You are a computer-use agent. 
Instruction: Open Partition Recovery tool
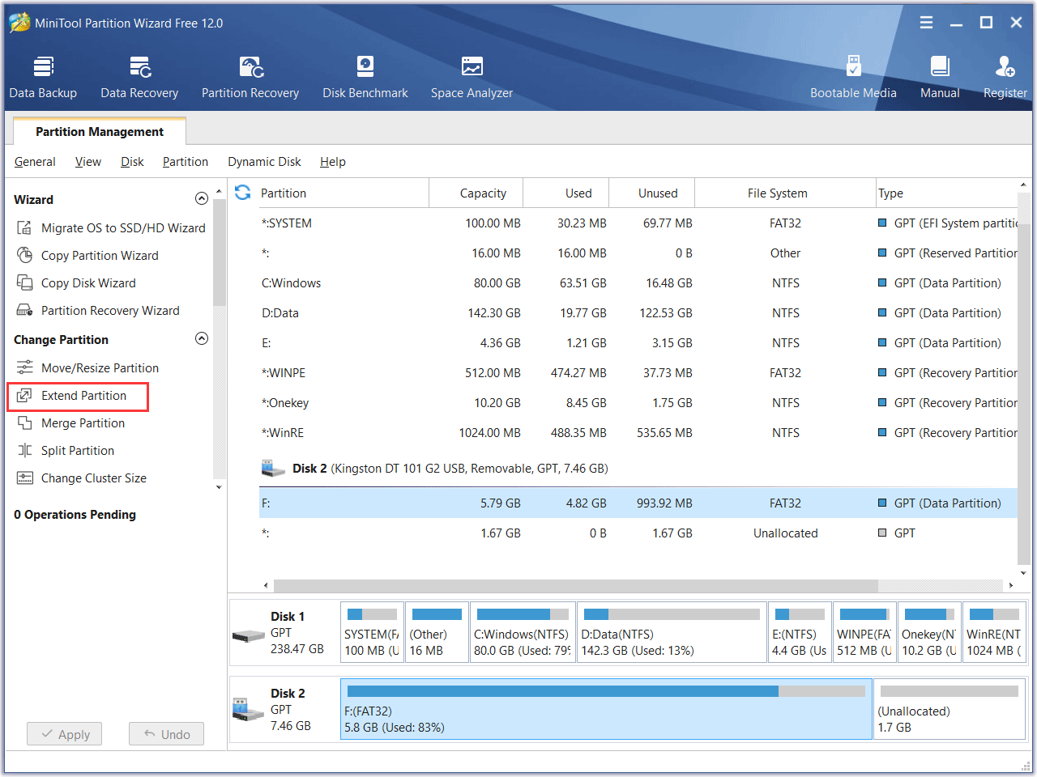coord(250,78)
